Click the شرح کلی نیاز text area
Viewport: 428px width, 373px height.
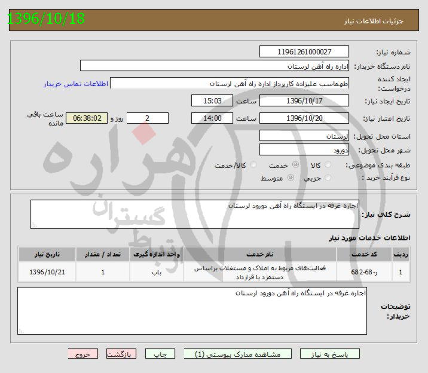coord(195,214)
